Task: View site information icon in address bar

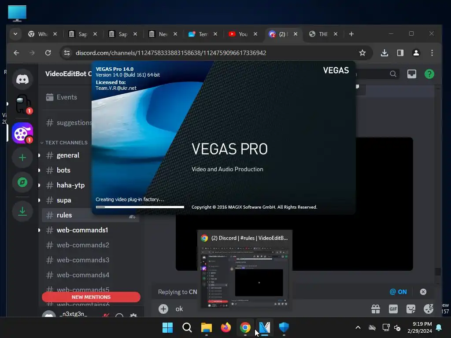Action: click(x=67, y=53)
